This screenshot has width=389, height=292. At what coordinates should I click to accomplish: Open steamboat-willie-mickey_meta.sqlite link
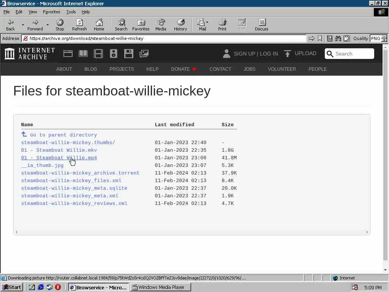click(x=74, y=188)
